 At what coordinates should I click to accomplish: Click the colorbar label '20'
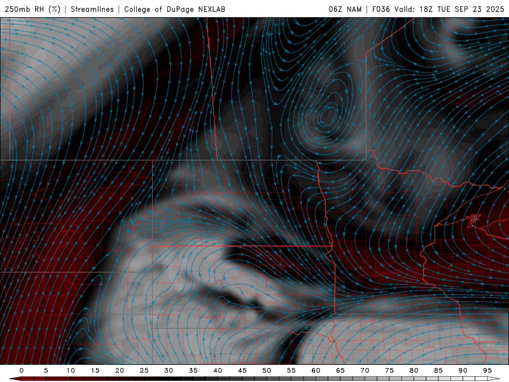[x=120, y=371]
